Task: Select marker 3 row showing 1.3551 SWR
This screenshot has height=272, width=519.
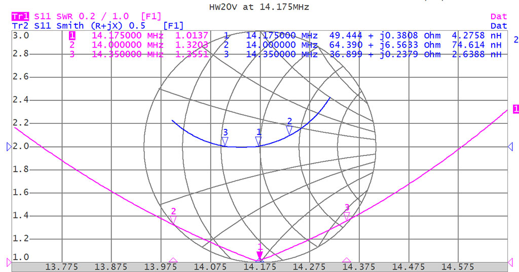Action: [139, 54]
